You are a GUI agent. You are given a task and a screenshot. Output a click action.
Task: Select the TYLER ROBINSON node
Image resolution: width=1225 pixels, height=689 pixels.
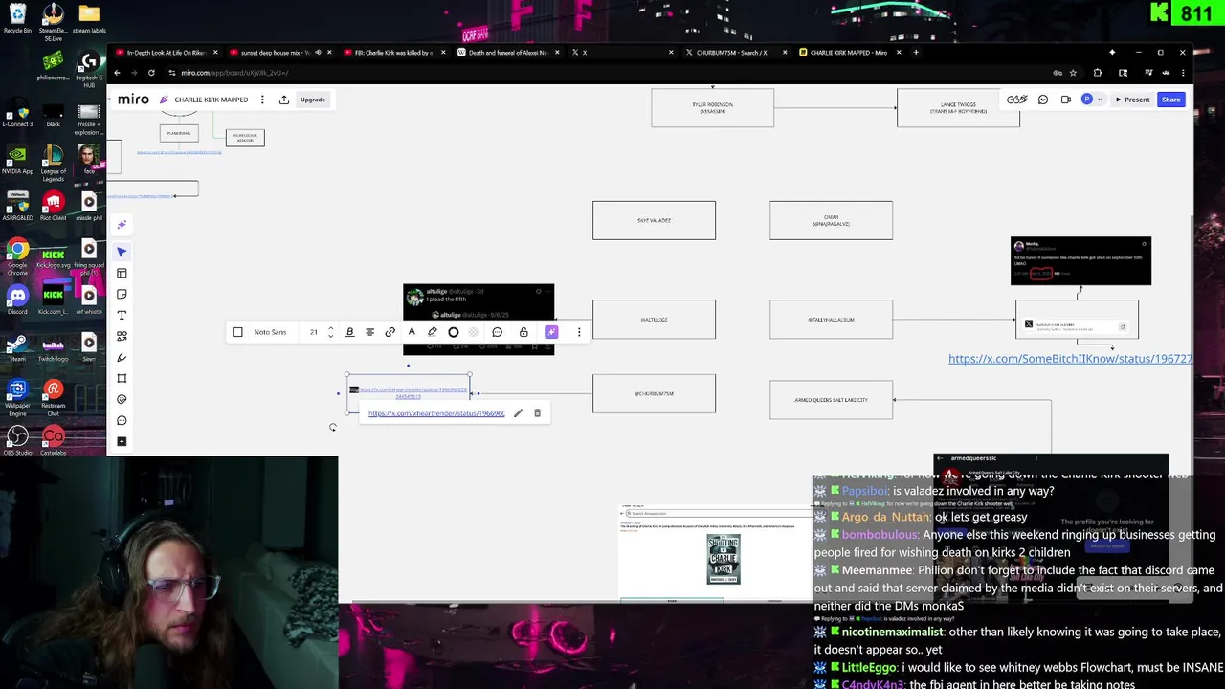coord(713,108)
